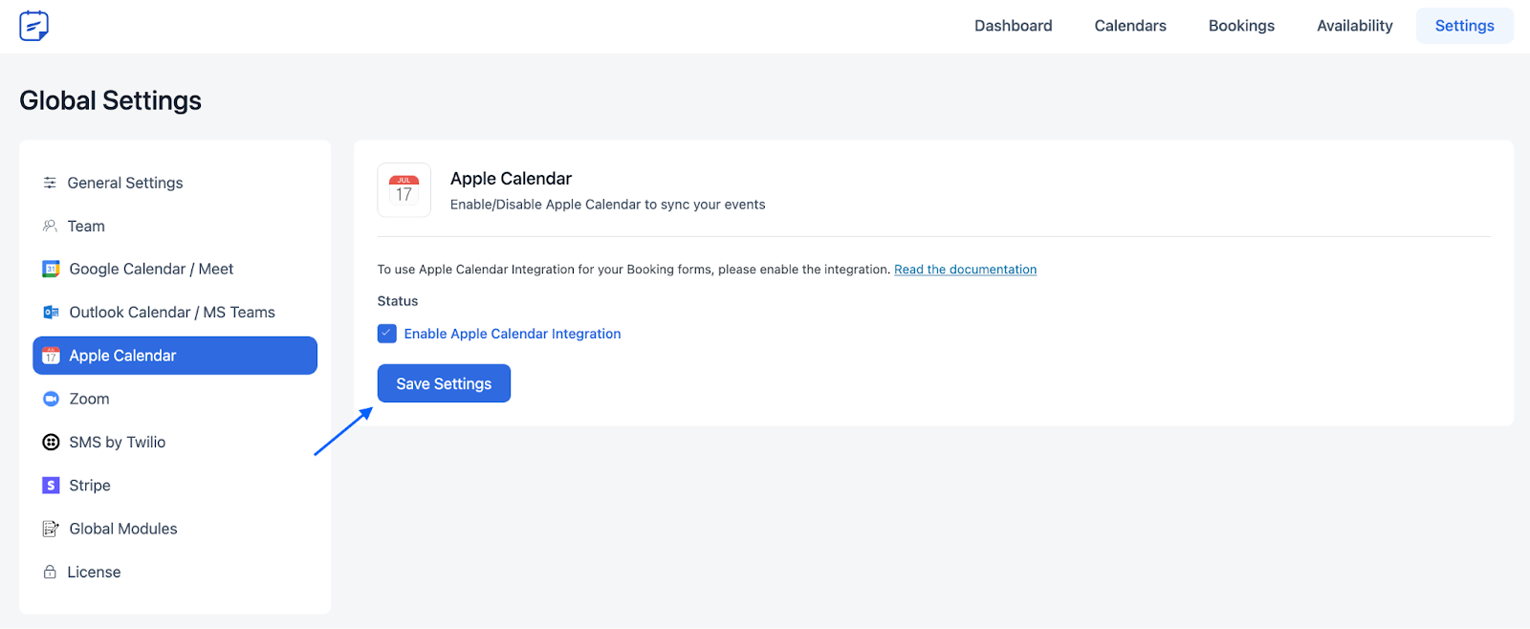Click the Zoom camera icon
The width and height of the screenshot is (1530, 629).
[x=52, y=399]
